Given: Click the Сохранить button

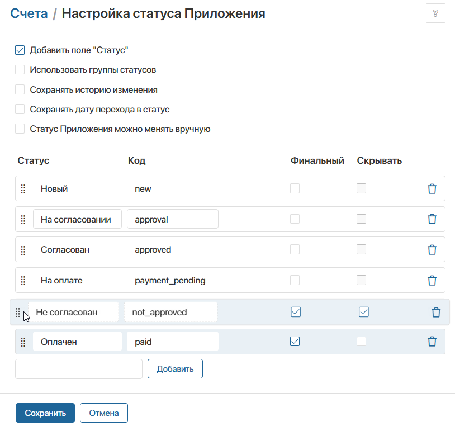Looking at the screenshot, I should [x=45, y=413].
